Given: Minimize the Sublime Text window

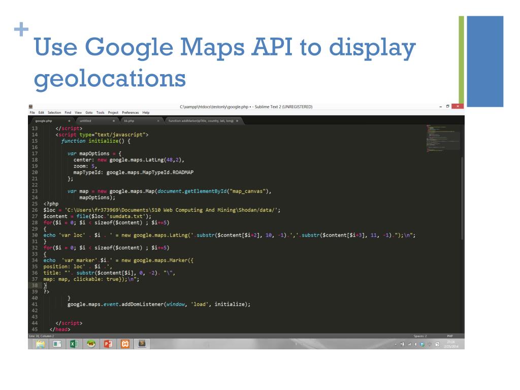Looking at the screenshot, I should (x=440, y=107).
